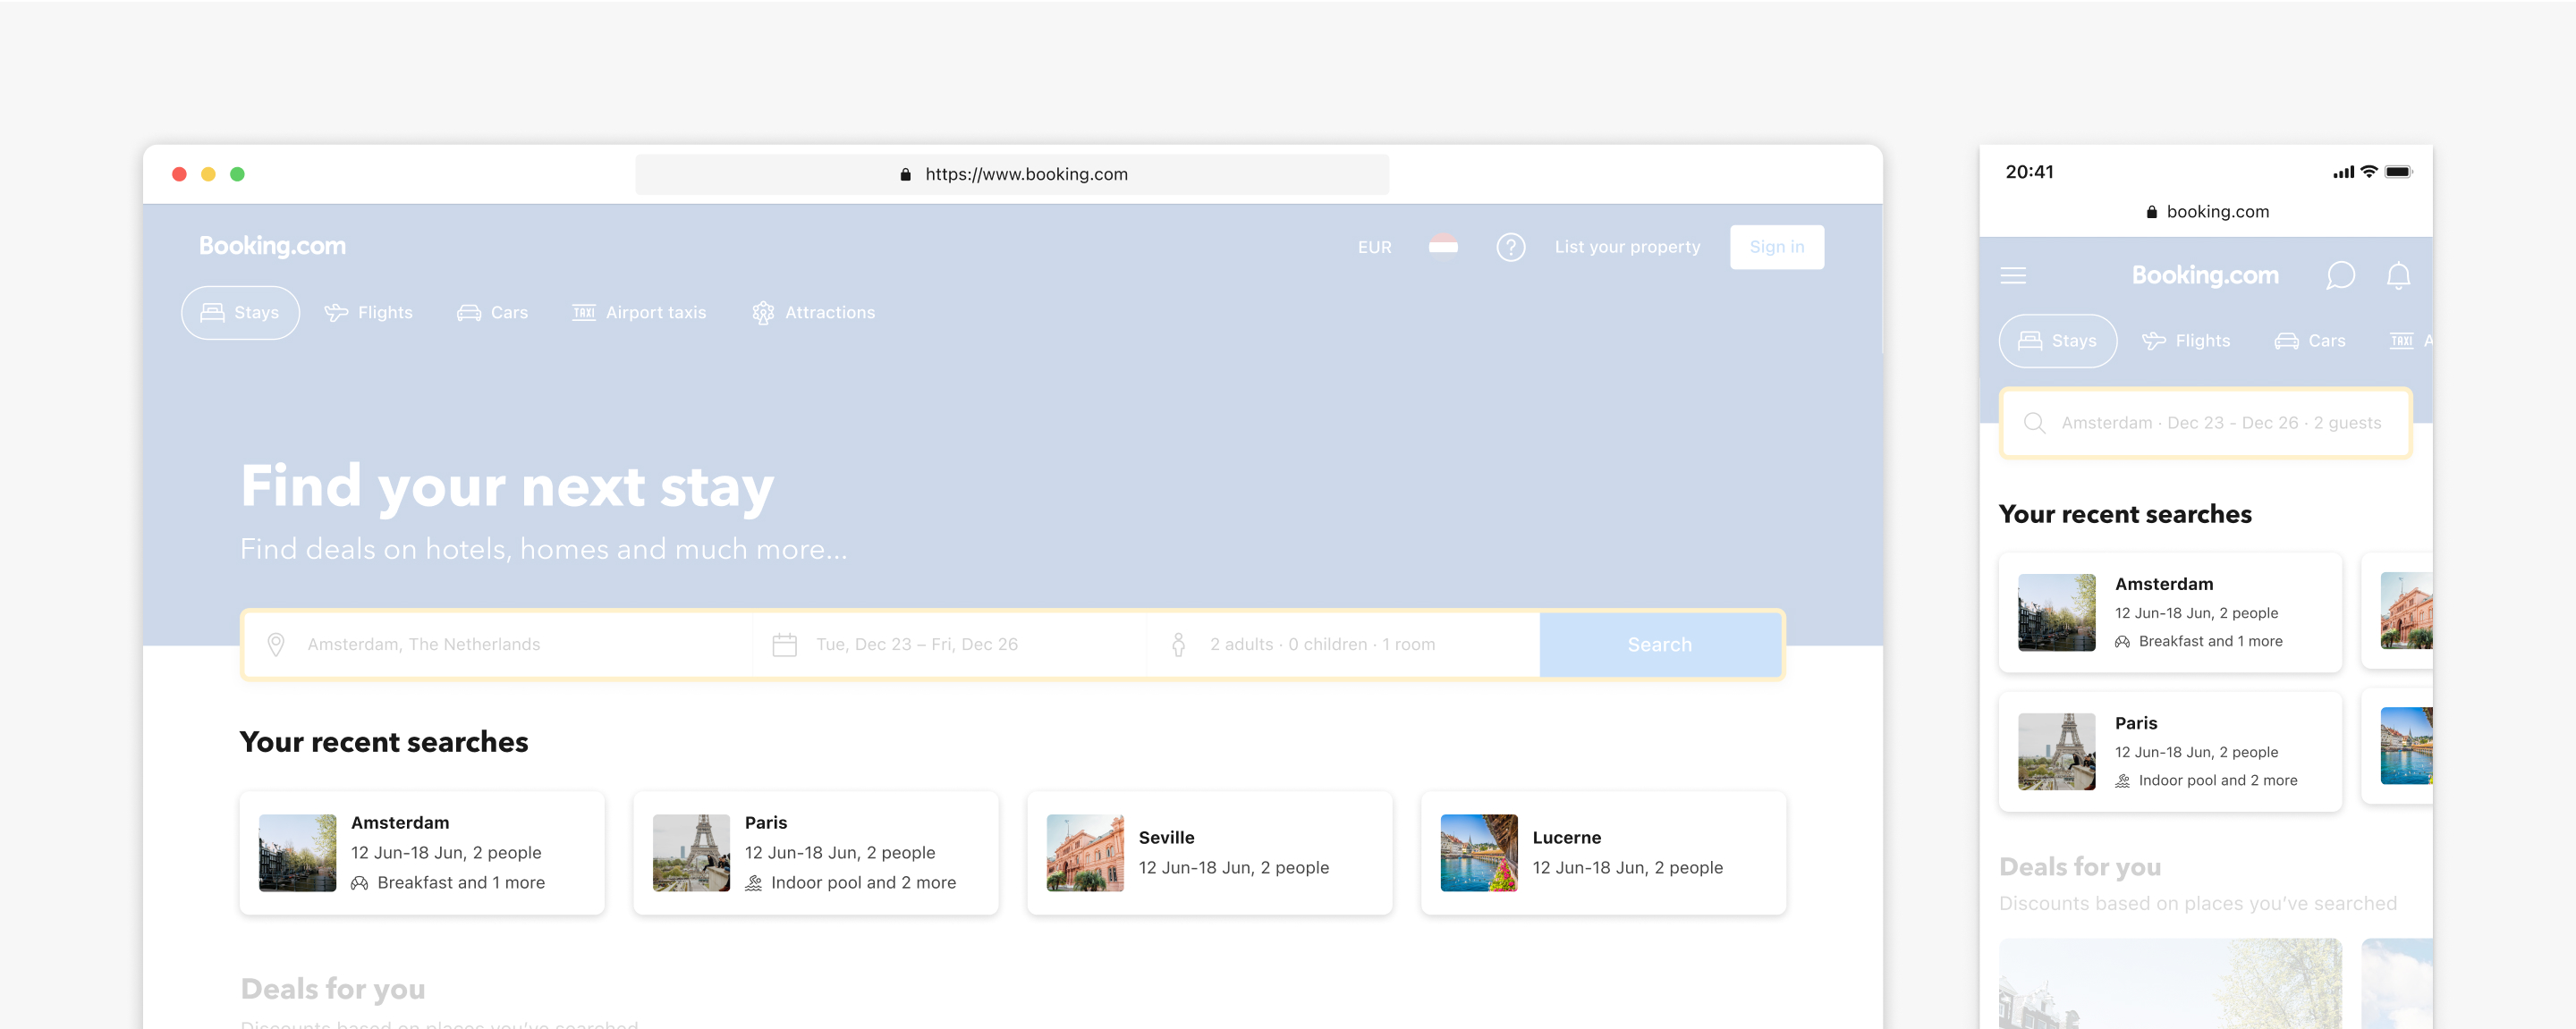
Task: Open the hamburger menu on mobile view
Action: click(x=2013, y=274)
